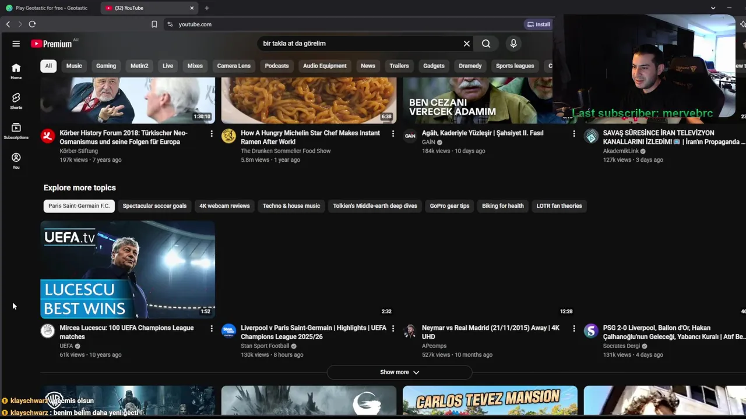
Task: Click the AkademikLink channel avatar
Action: click(x=592, y=136)
